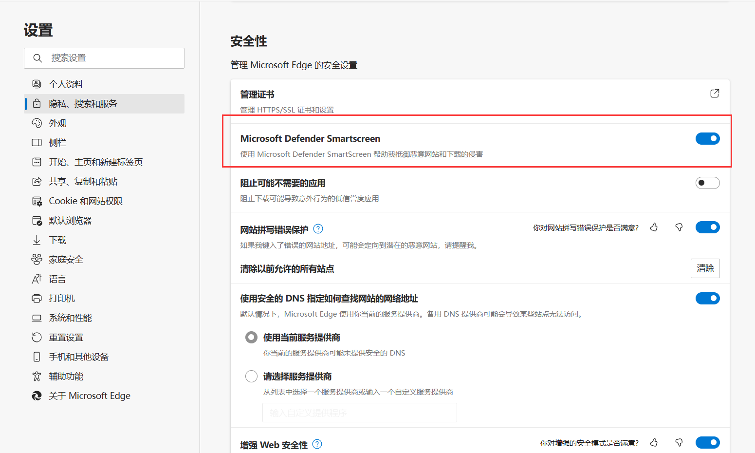Enable 阻止可能不需要的应用 toggle
The height and width of the screenshot is (453, 755).
coord(707,183)
